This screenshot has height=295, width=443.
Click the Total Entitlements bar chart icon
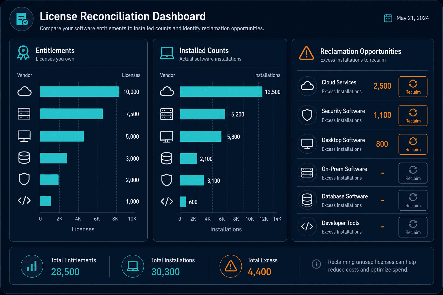32,266
